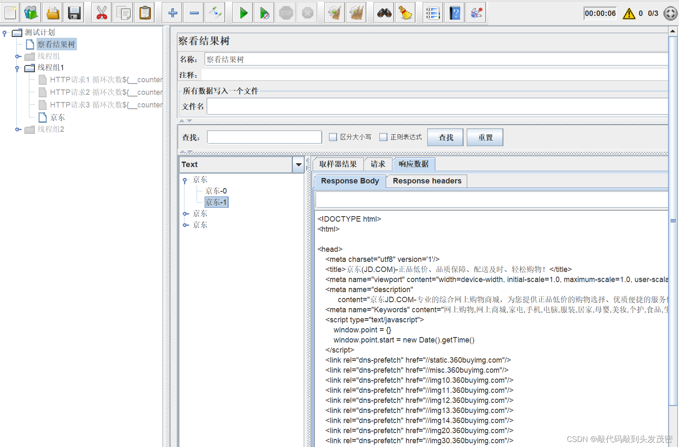Click the response body search field
The image size is (679, 447).
click(492, 200)
